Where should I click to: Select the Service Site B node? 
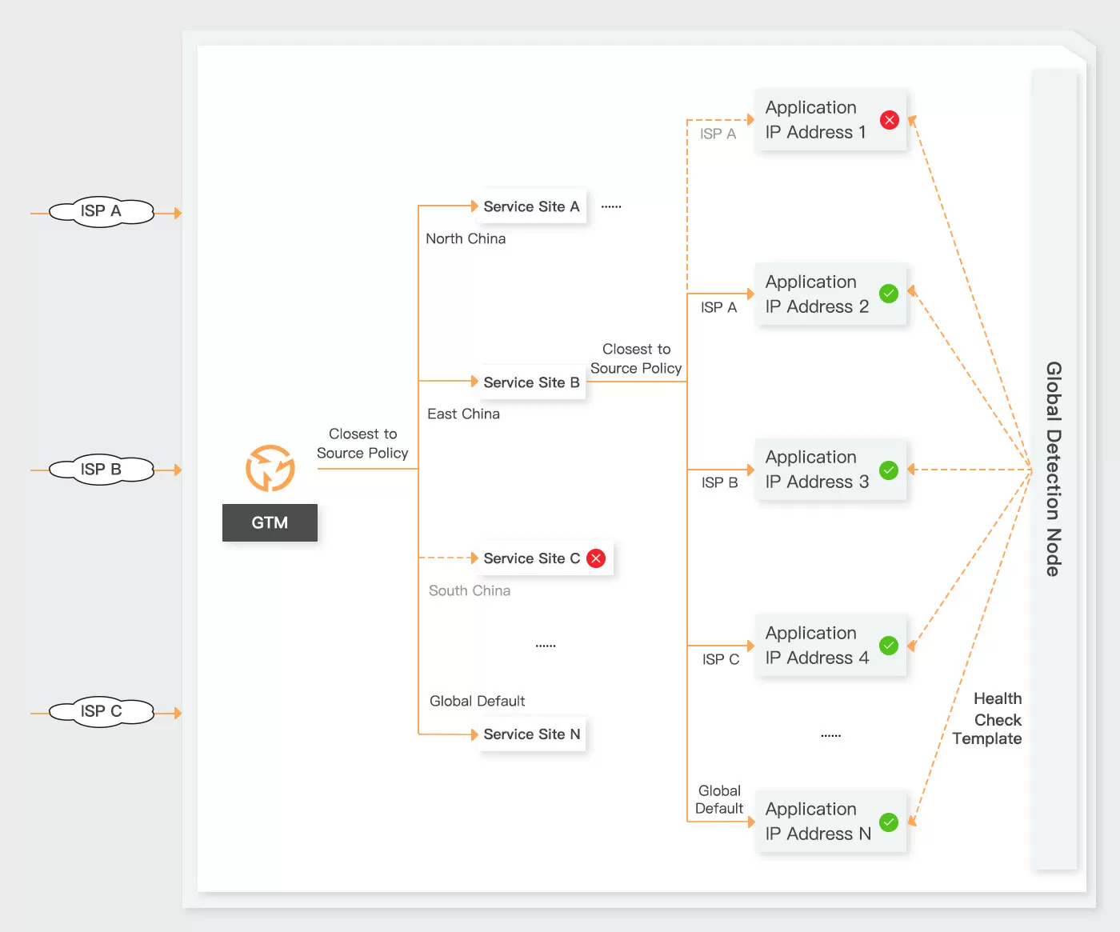point(531,382)
